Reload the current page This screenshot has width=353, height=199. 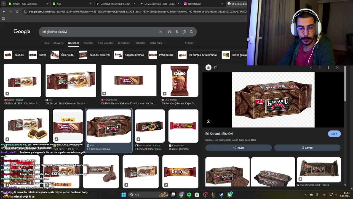pos(17,12)
